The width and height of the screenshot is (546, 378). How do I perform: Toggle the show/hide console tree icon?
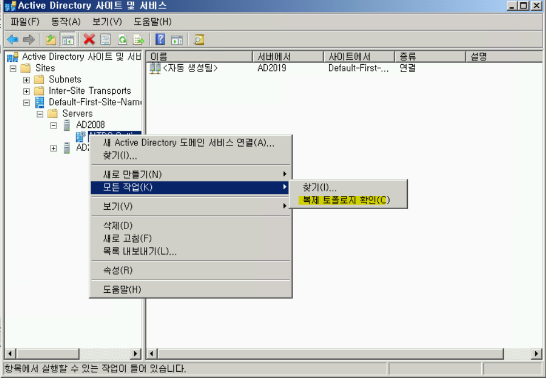[x=68, y=40]
